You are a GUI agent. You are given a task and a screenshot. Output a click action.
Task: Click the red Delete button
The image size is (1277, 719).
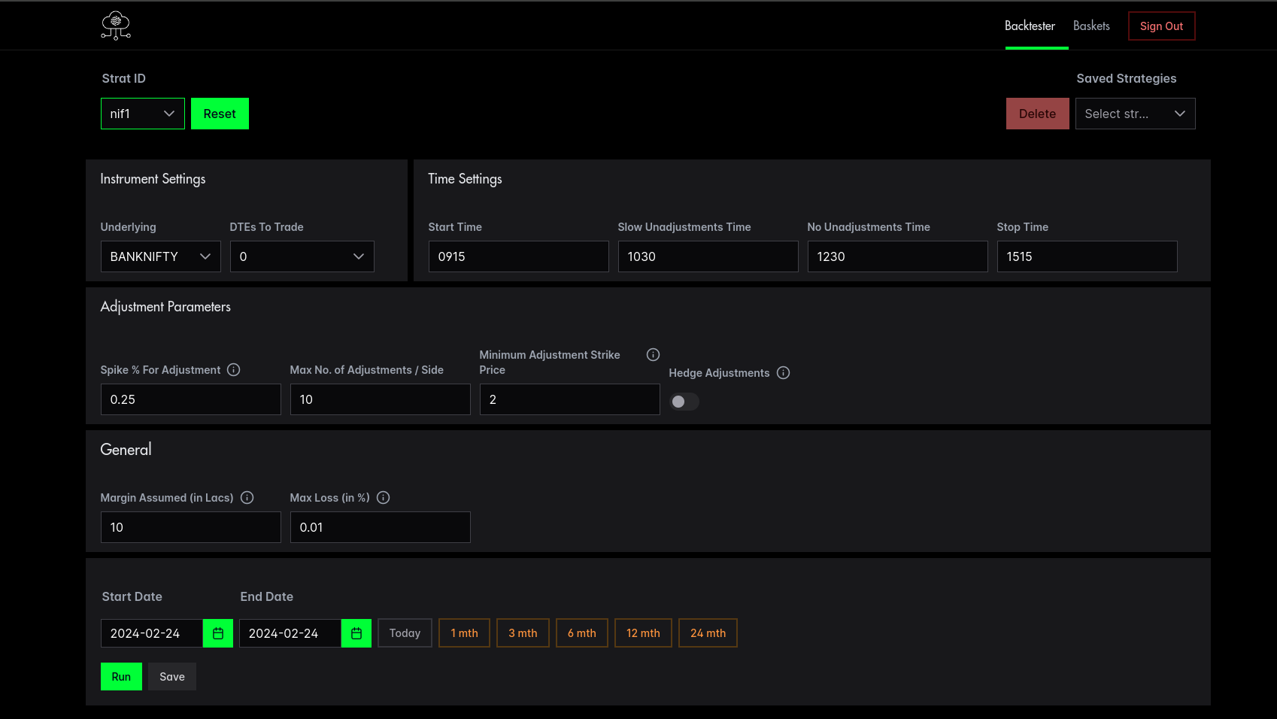point(1037,114)
